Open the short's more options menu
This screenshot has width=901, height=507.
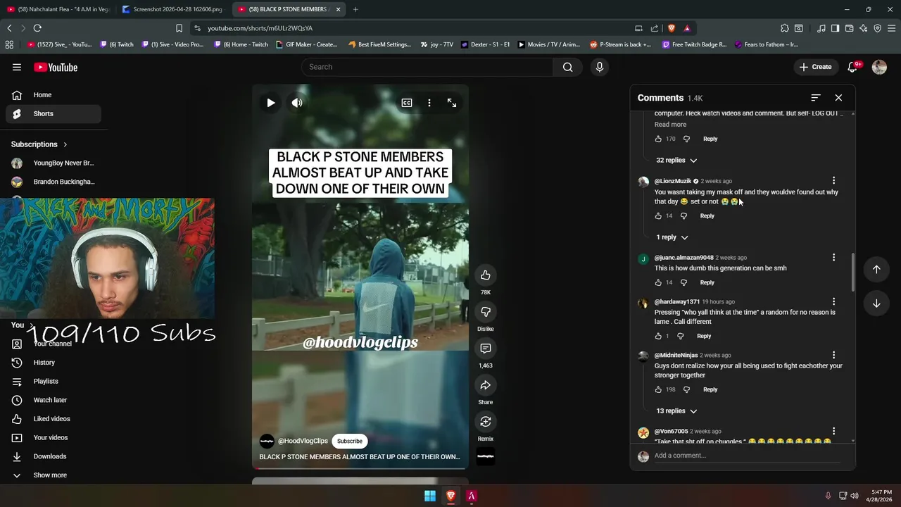click(429, 103)
